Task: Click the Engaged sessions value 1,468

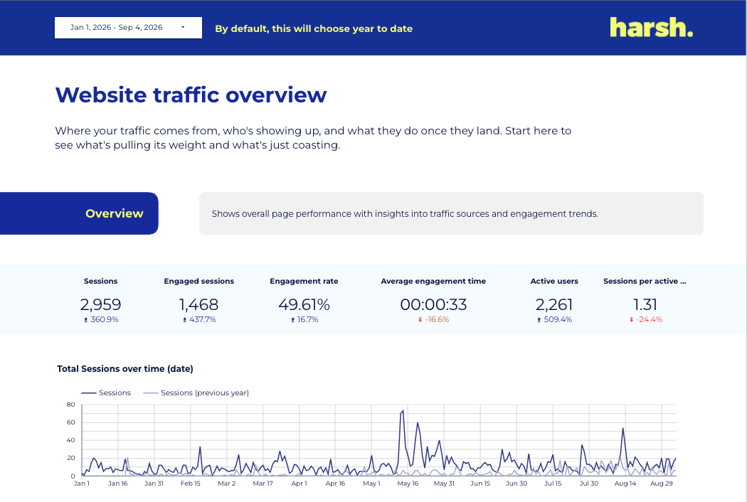Action: click(198, 304)
